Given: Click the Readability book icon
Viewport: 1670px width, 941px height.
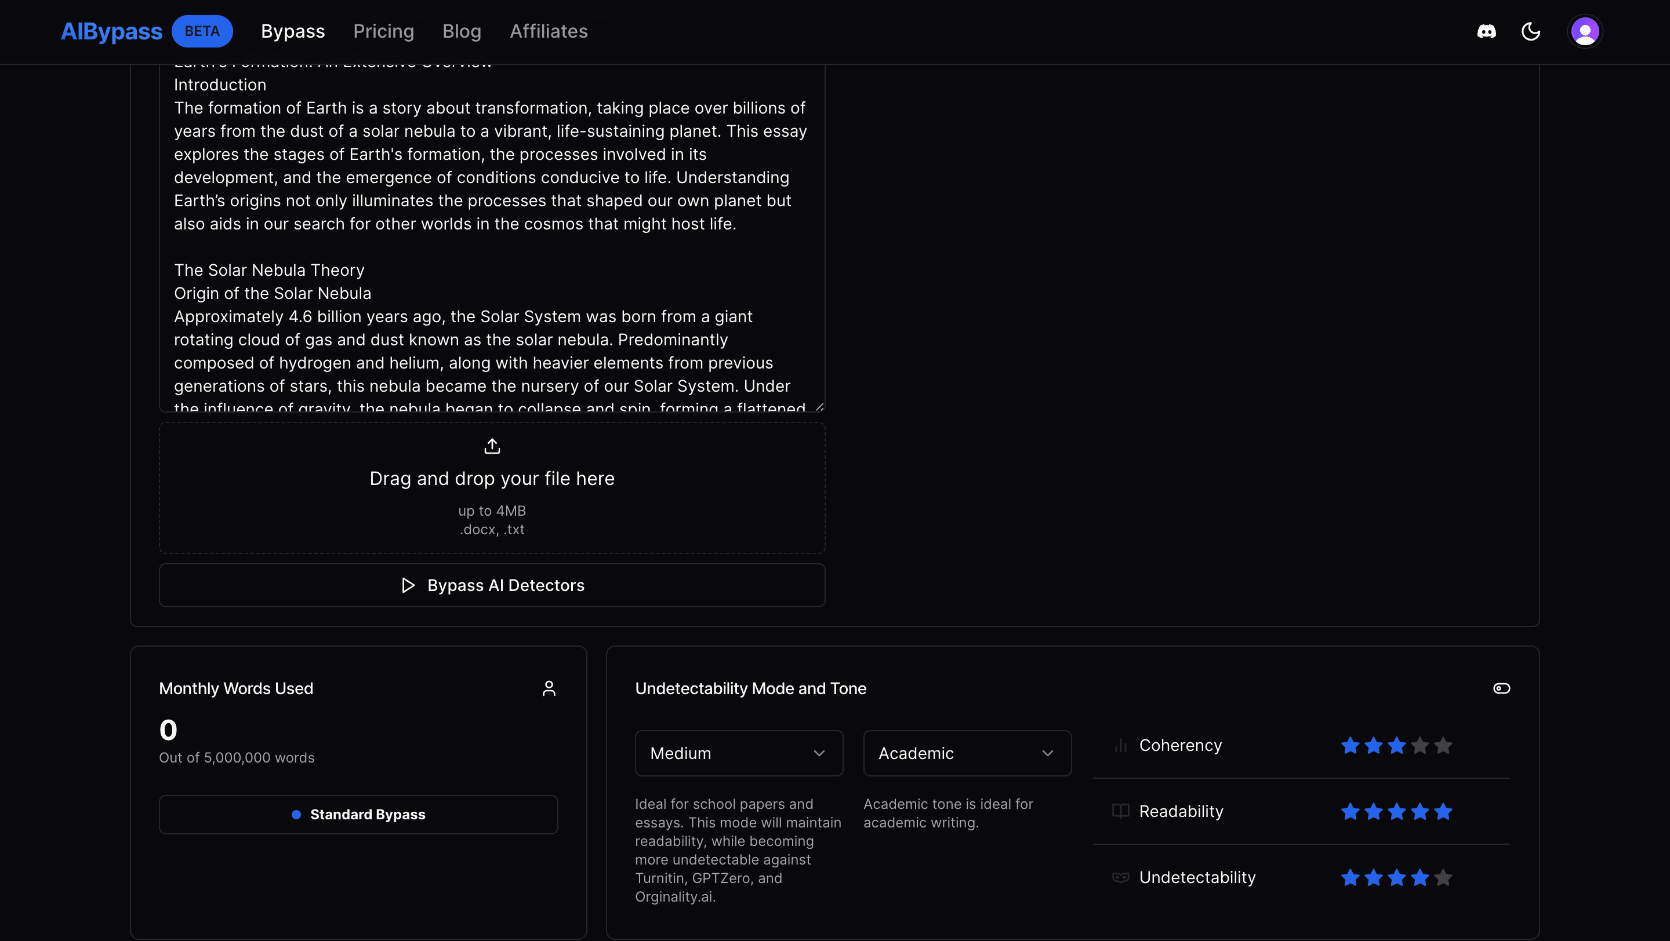Looking at the screenshot, I should pyautogui.click(x=1120, y=811).
